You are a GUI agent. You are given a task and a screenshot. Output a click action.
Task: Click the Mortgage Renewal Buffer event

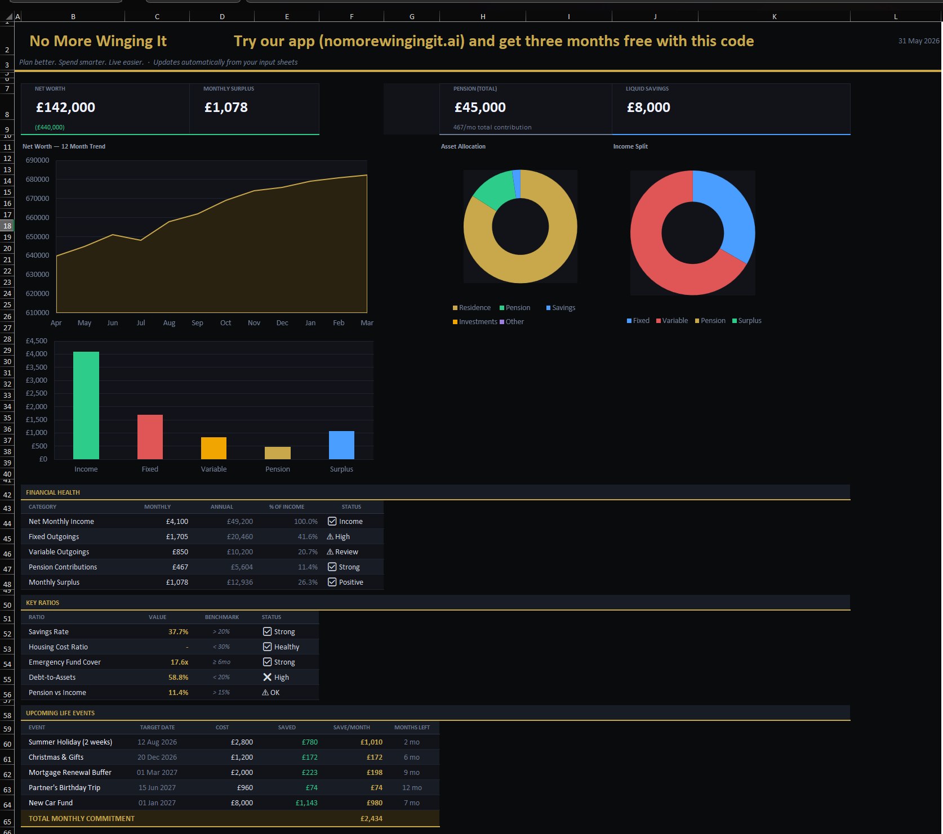[x=70, y=773]
